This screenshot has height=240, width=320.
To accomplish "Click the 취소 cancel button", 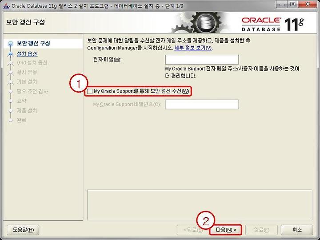I will click(x=297, y=230).
